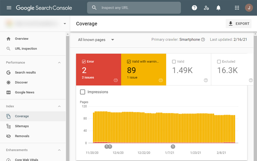Click help icon next to Smartphone crawler
257x161 pixels.
pos(203,40)
